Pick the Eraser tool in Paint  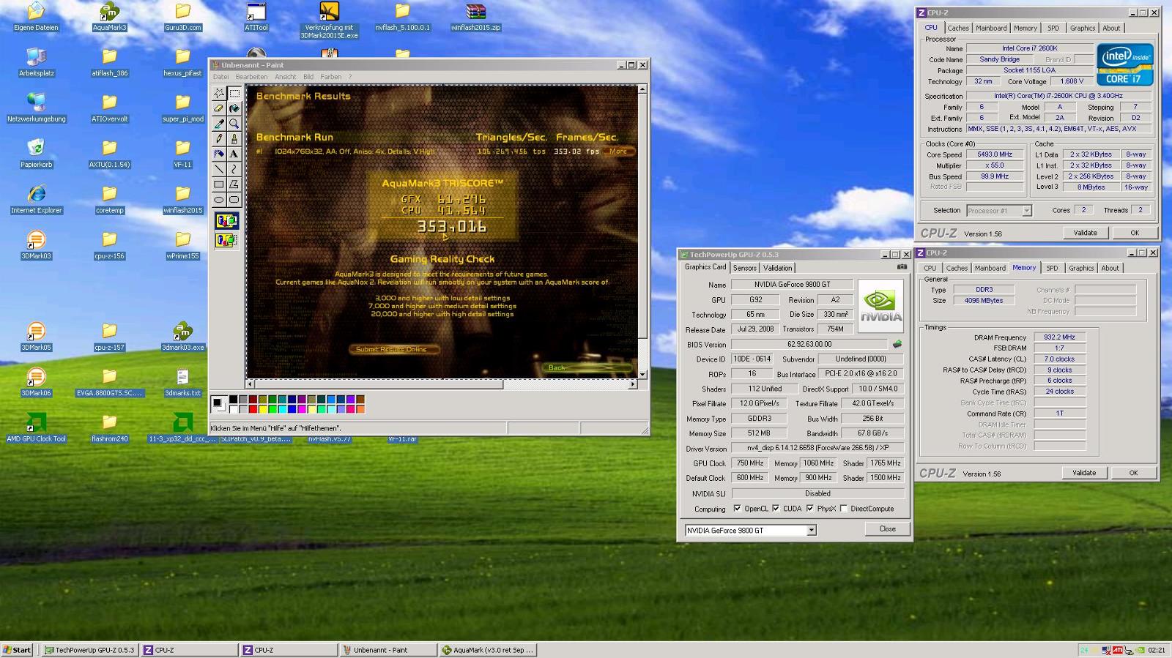click(x=218, y=108)
